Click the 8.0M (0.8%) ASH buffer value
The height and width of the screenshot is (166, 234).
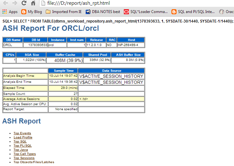128,60
